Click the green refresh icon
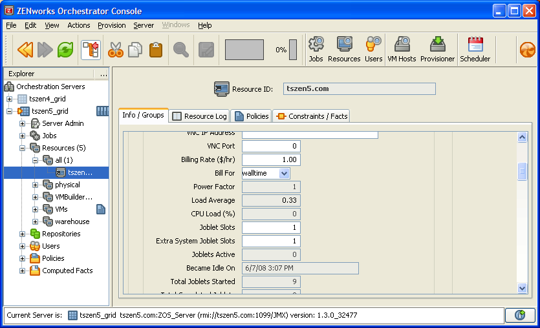This screenshot has height=328, width=540. [x=65, y=50]
